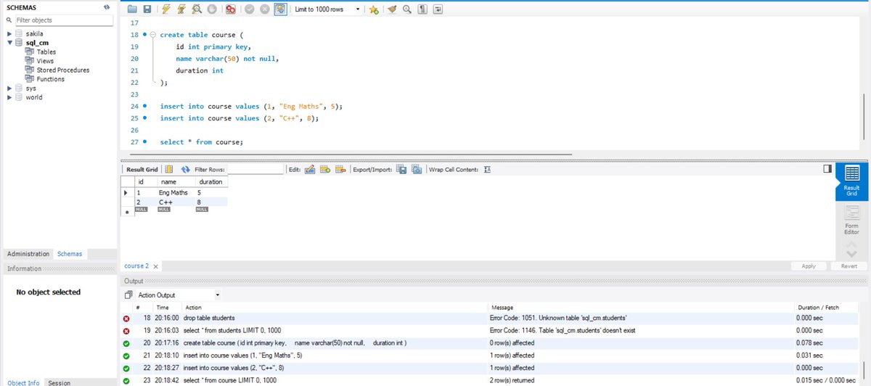Expand the world schema
The image size is (871, 386).
9,96
